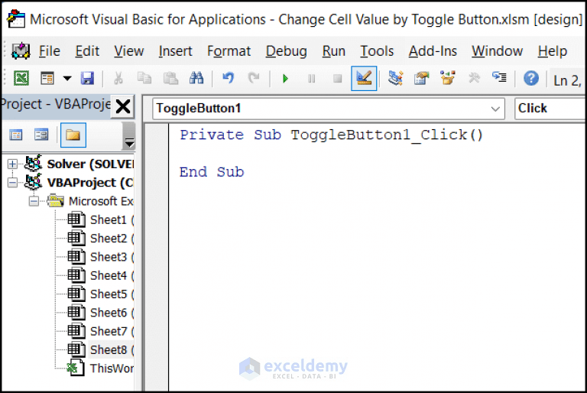587x393 pixels.
Task: Open the Insert object dropdown arrow
Action: (x=67, y=78)
